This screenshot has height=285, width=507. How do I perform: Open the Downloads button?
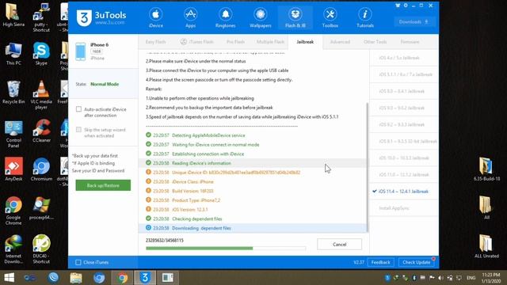[x=414, y=22]
